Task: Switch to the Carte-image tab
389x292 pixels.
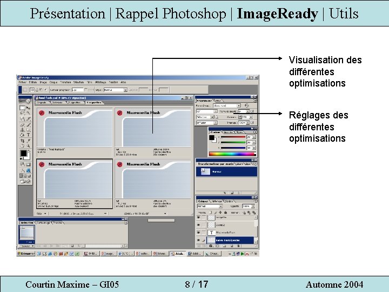Action: tap(43, 223)
